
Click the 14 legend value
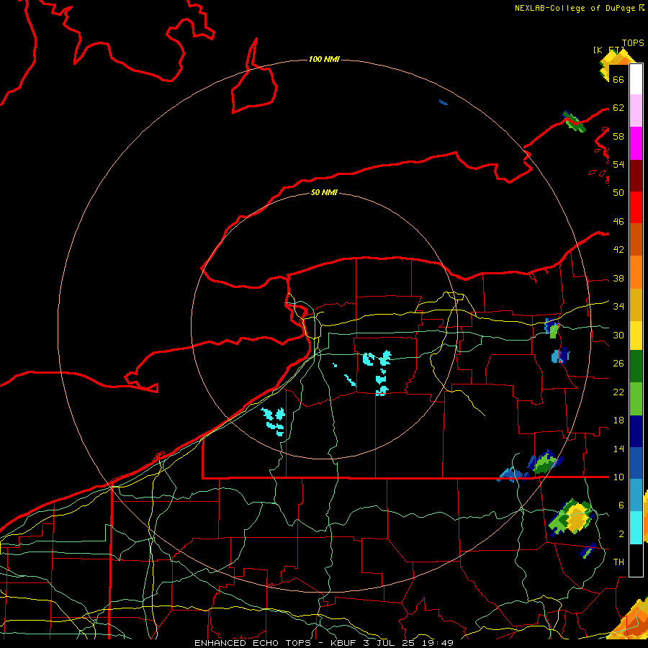pos(618,449)
